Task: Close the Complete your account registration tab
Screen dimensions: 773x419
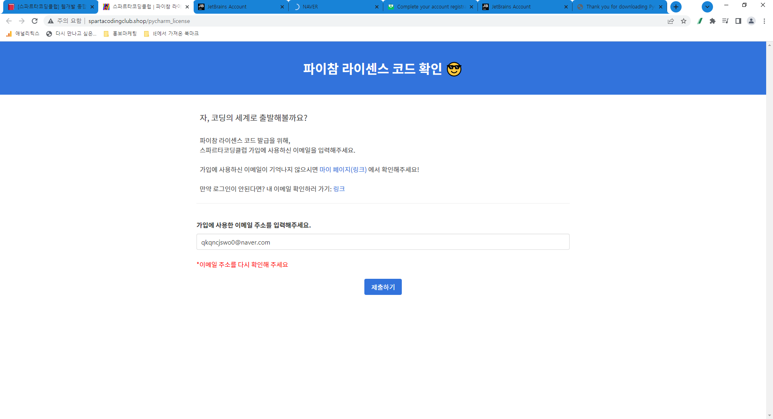Action: 471,7
